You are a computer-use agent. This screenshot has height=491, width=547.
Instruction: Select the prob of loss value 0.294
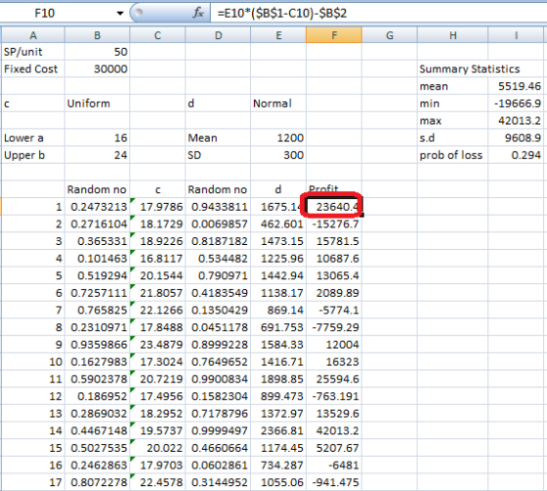click(517, 155)
